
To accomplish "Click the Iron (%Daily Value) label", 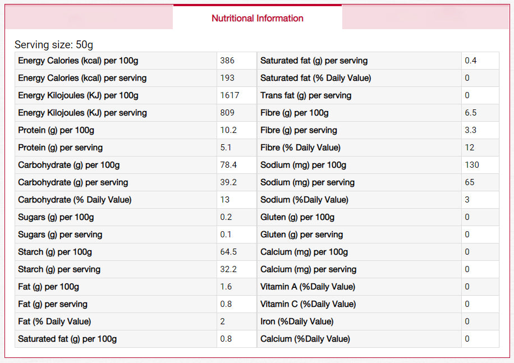I will point(297,321).
